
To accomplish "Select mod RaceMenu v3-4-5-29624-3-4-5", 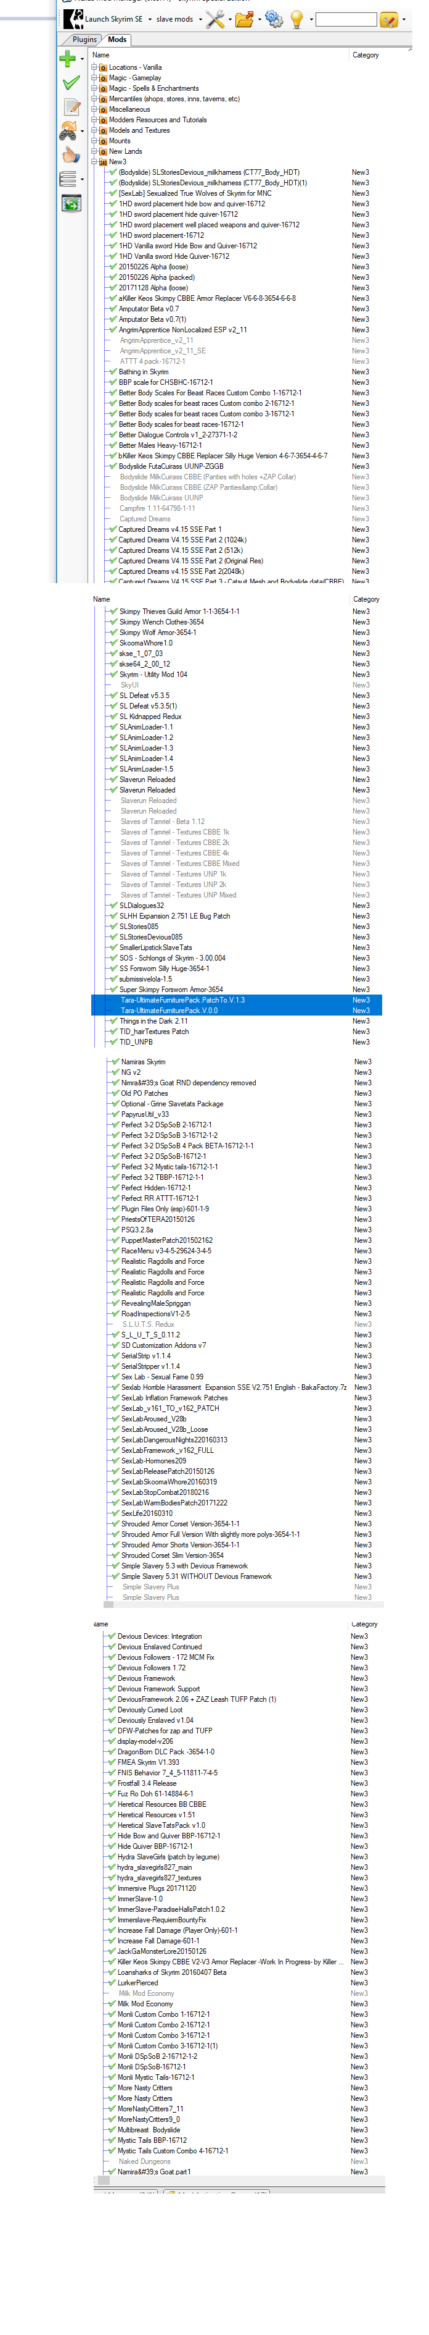I will coord(166,1251).
